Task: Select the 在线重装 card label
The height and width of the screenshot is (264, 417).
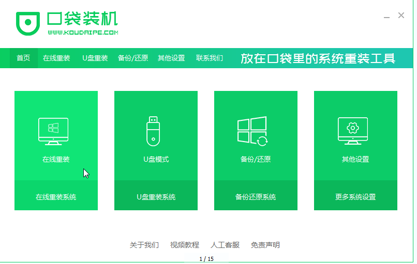Action: pyautogui.click(x=56, y=159)
